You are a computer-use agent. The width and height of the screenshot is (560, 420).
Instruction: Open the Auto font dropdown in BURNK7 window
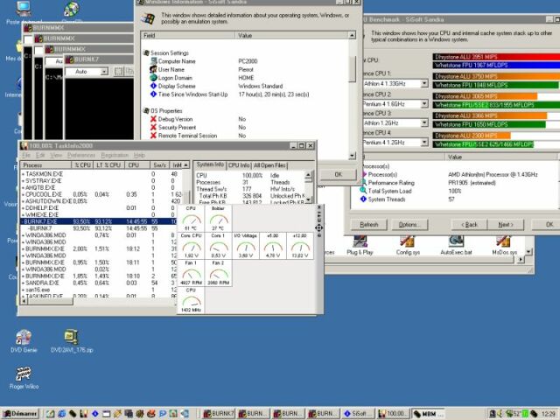click(x=104, y=72)
